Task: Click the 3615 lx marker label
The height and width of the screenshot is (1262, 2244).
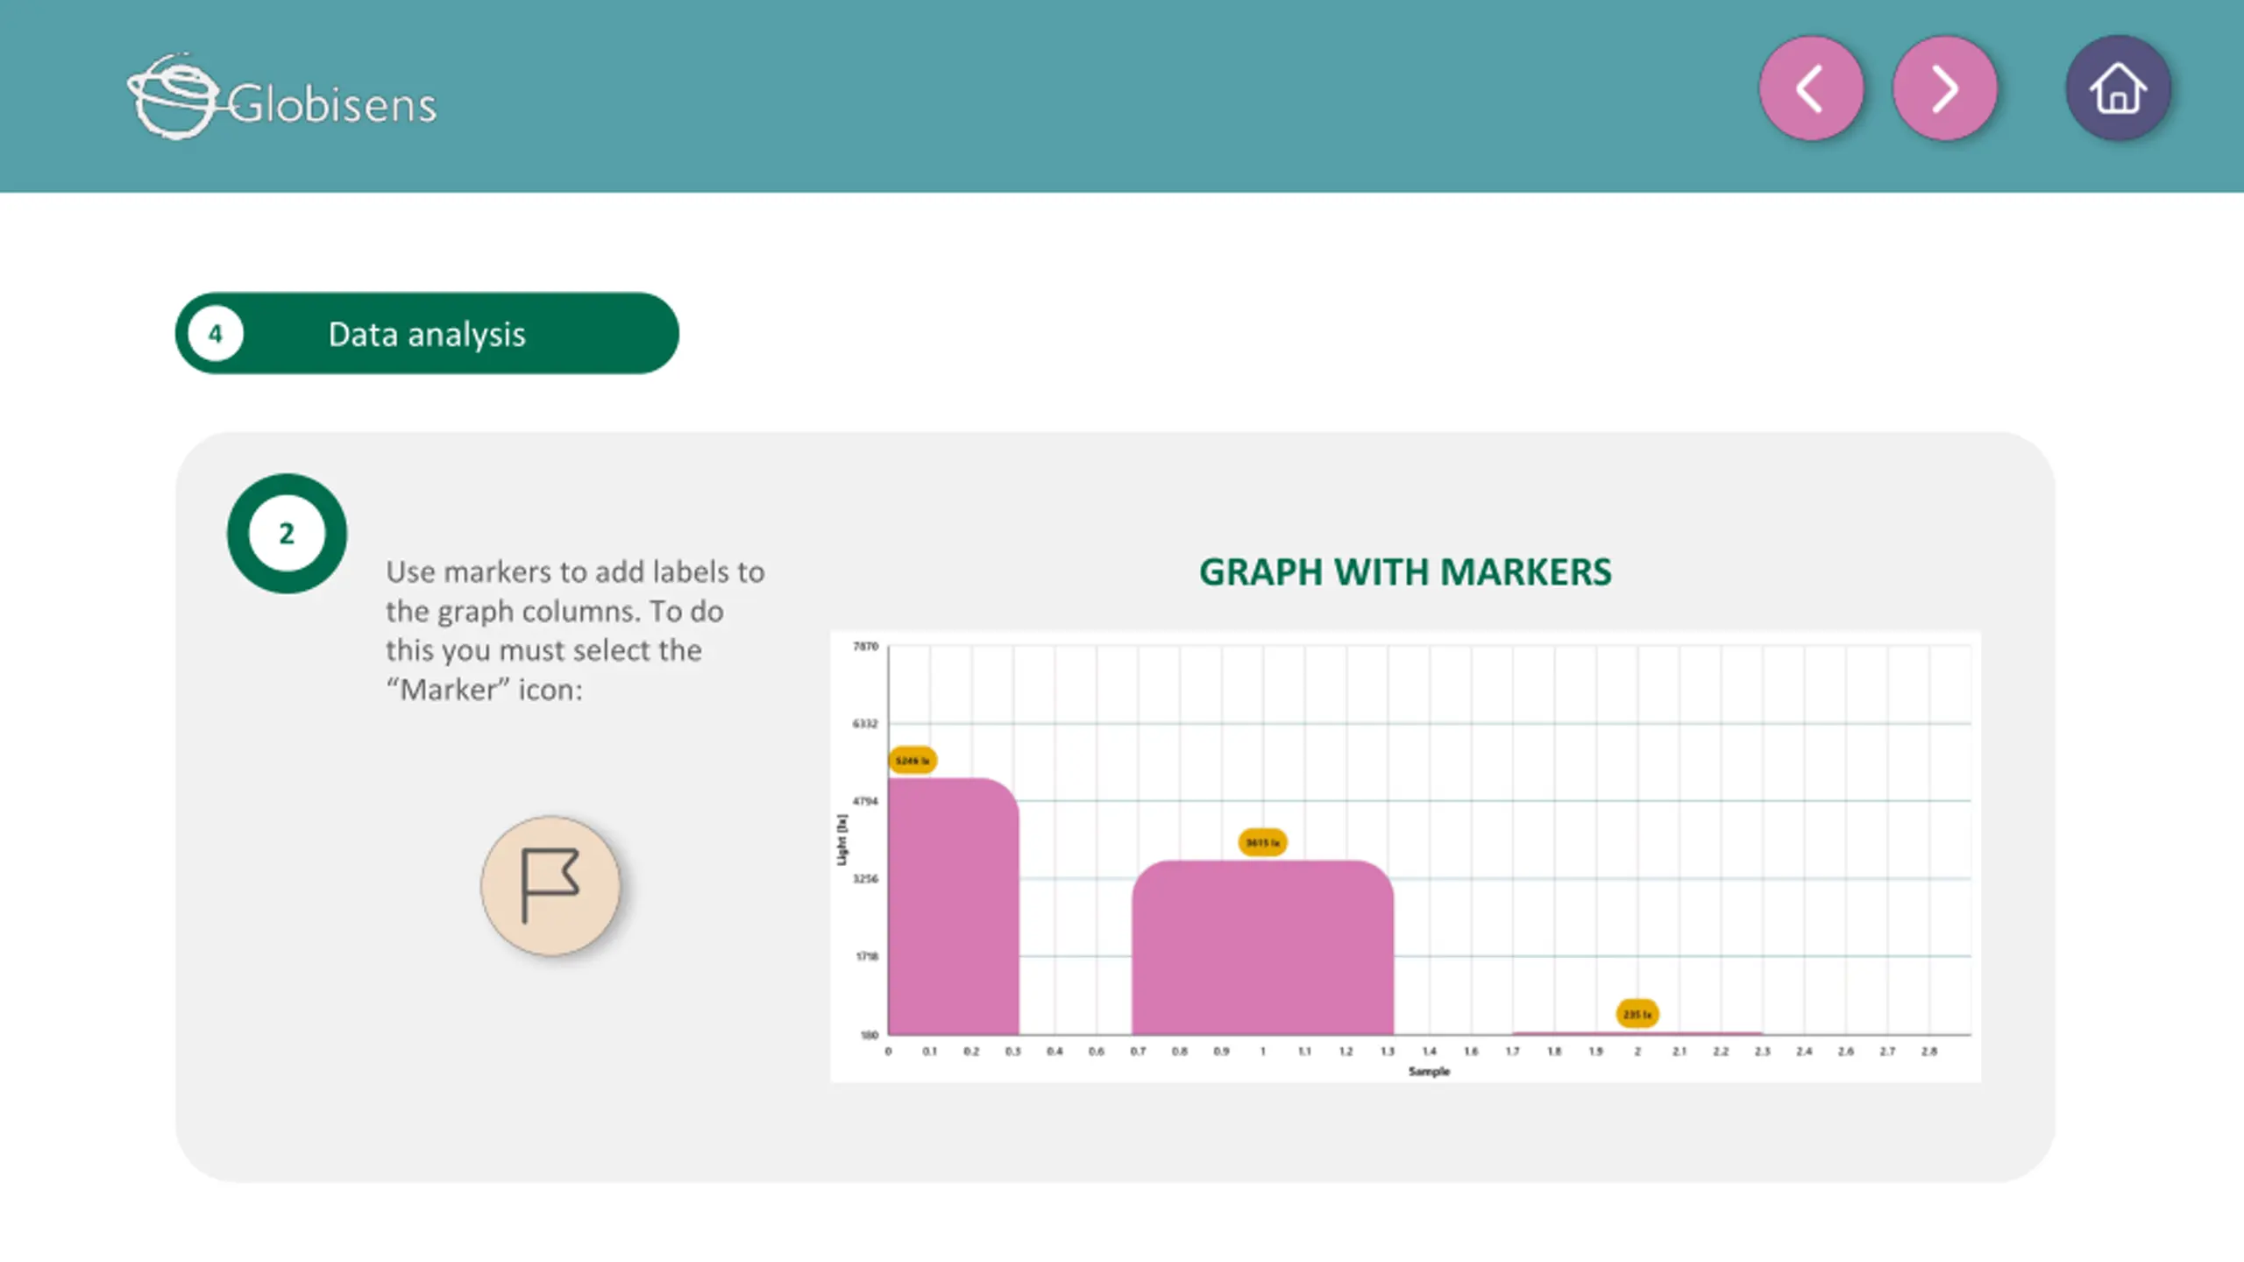Action: coord(1262,842)
